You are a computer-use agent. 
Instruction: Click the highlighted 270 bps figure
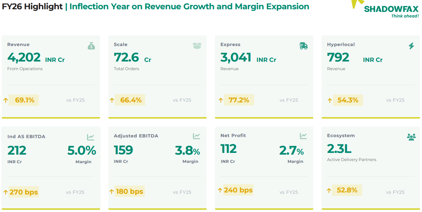point(24,192)
